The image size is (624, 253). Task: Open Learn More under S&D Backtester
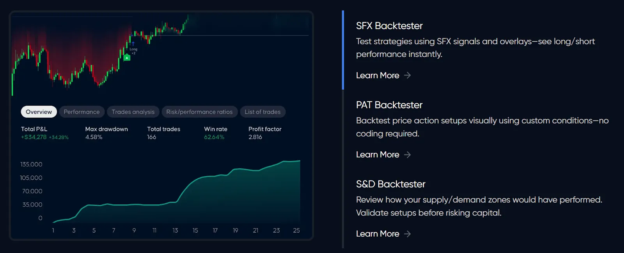[x=378, y=234]
